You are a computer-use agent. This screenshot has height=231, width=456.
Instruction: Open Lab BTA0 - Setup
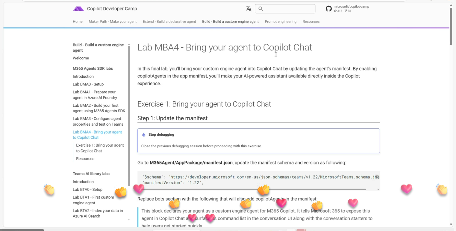[87, 190]
